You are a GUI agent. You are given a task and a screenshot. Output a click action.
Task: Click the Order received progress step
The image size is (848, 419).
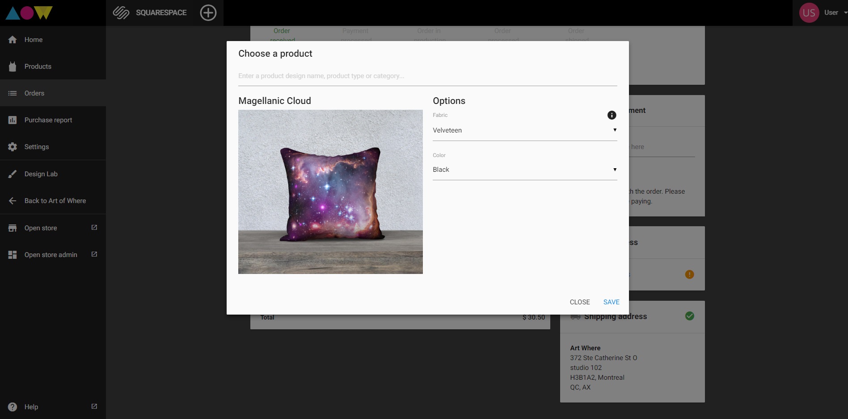tap(282, 35)
